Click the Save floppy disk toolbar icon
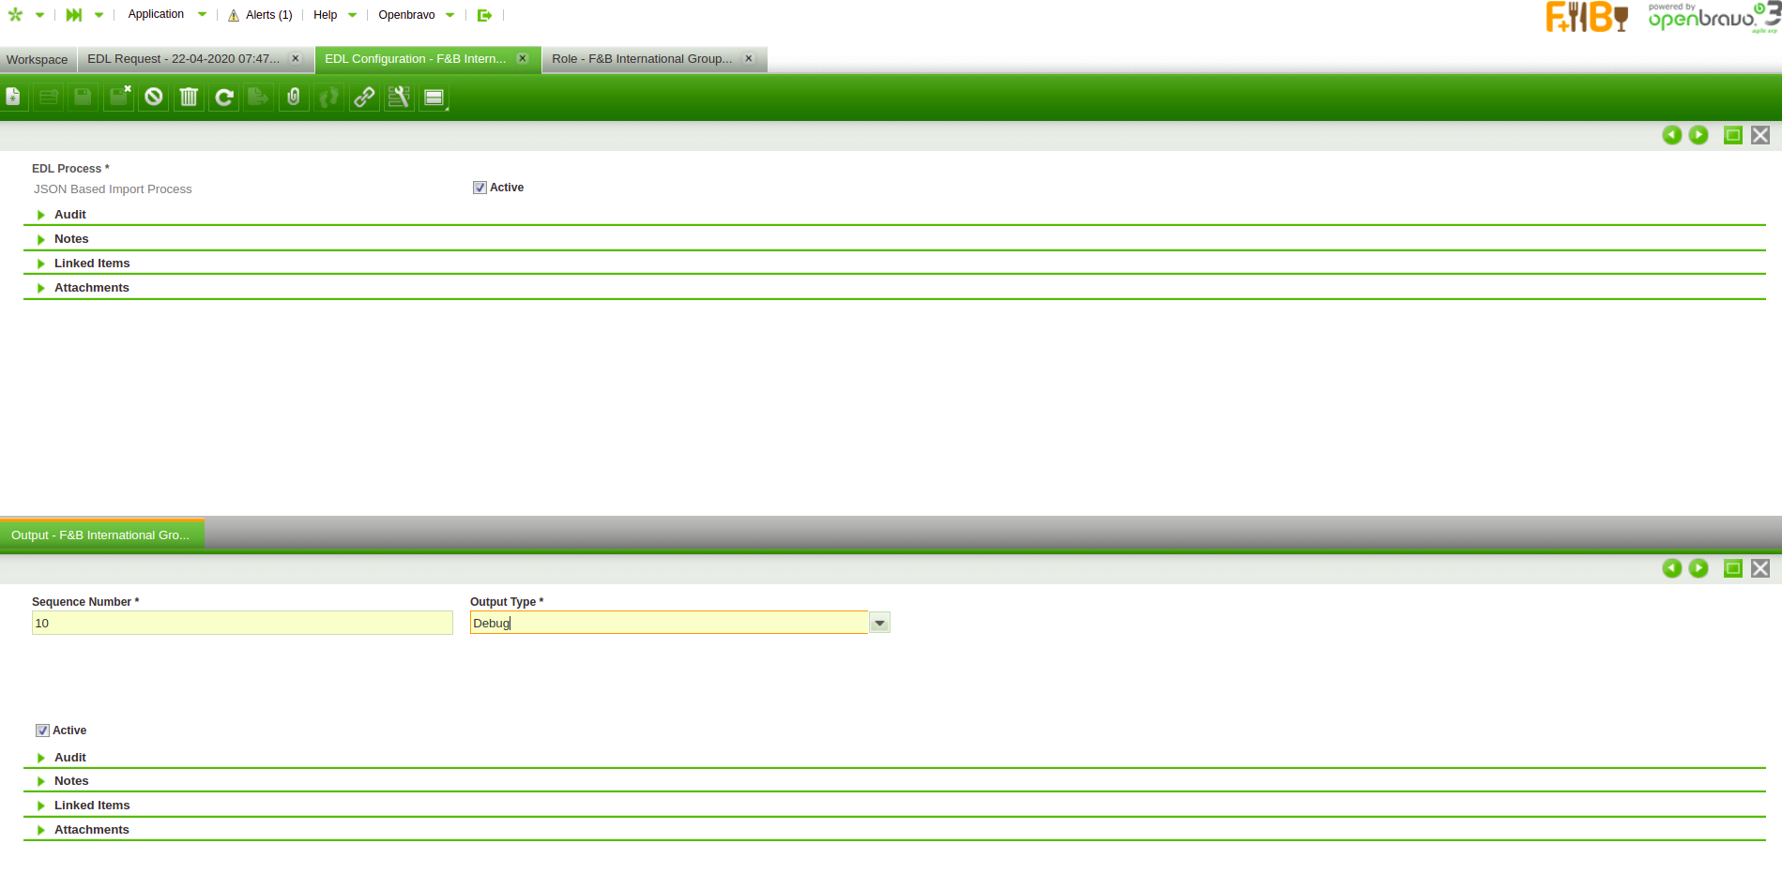This screenshot has width=1782, height=889. click(x=83, y=97)
